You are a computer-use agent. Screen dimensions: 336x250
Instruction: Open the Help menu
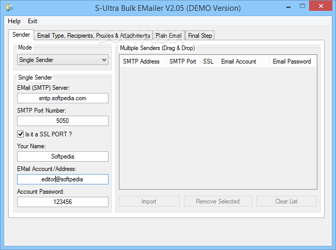coord(14,21)
